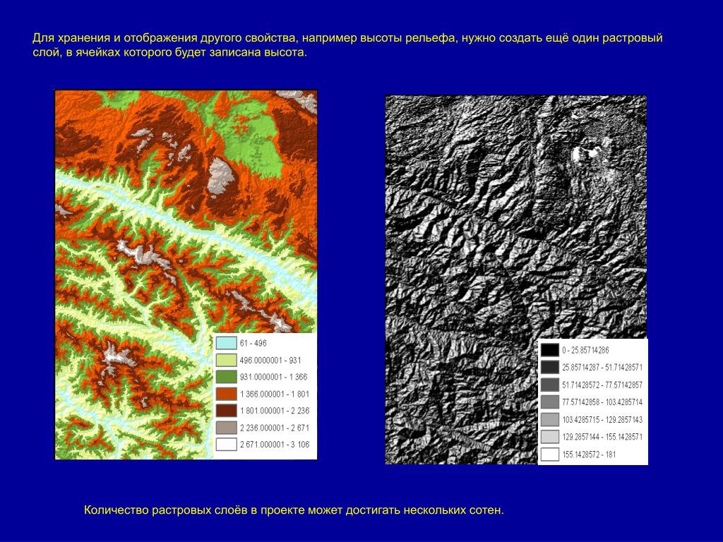
Task: Click the swatch for 51.71428572 - 77.57142857
Action: 549,385
